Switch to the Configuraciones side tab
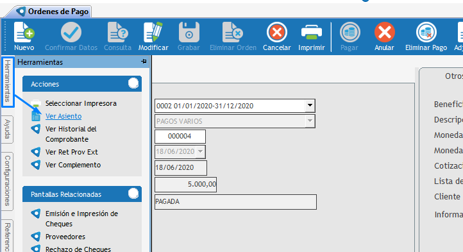This screenshot has width=463, height=252. [x=8, y=181]
